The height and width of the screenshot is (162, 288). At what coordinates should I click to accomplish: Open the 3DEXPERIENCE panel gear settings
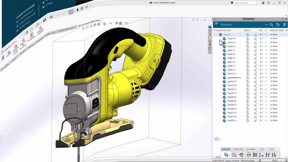coord(283,19)
